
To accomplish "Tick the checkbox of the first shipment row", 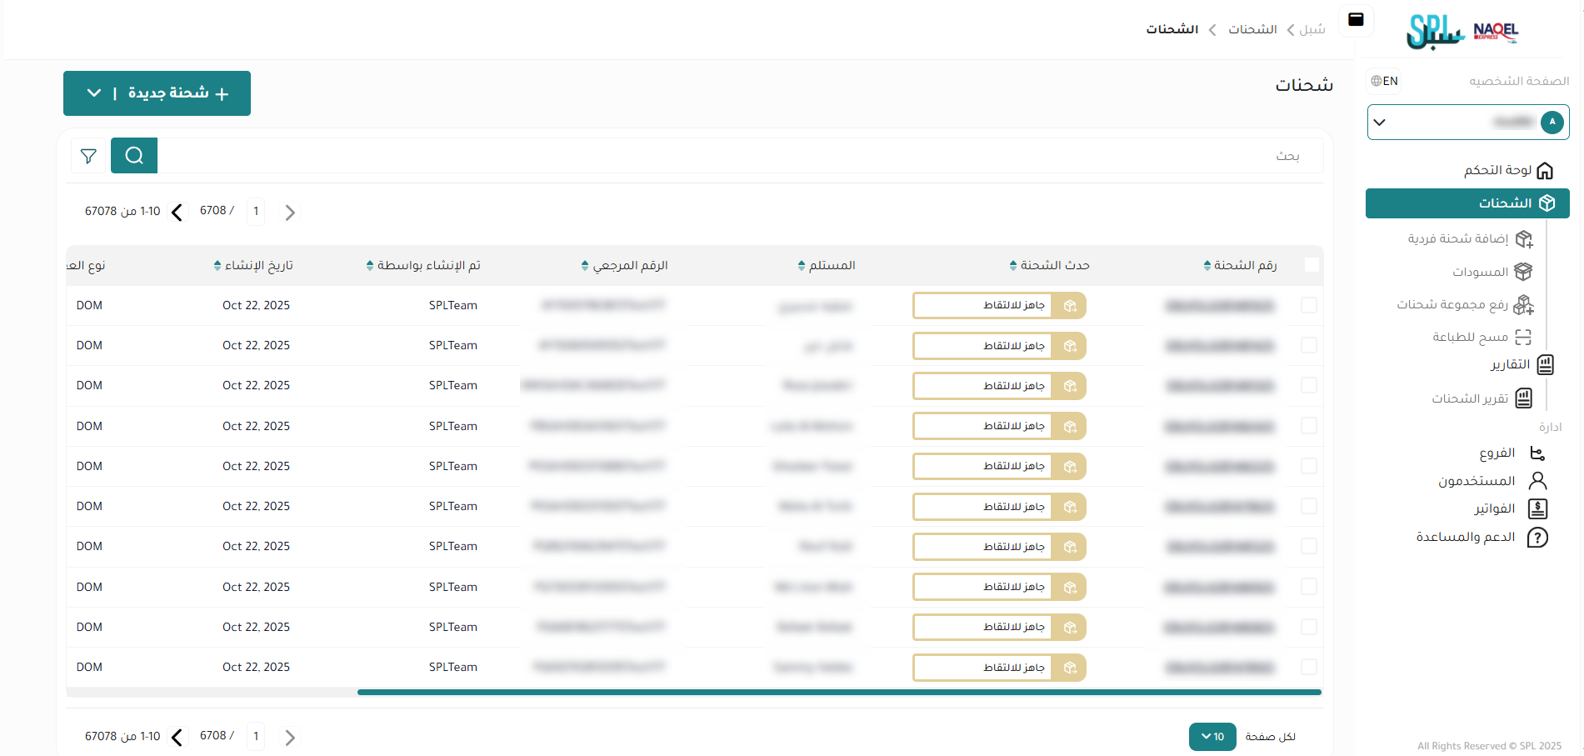I will (x=1309, y=305).
